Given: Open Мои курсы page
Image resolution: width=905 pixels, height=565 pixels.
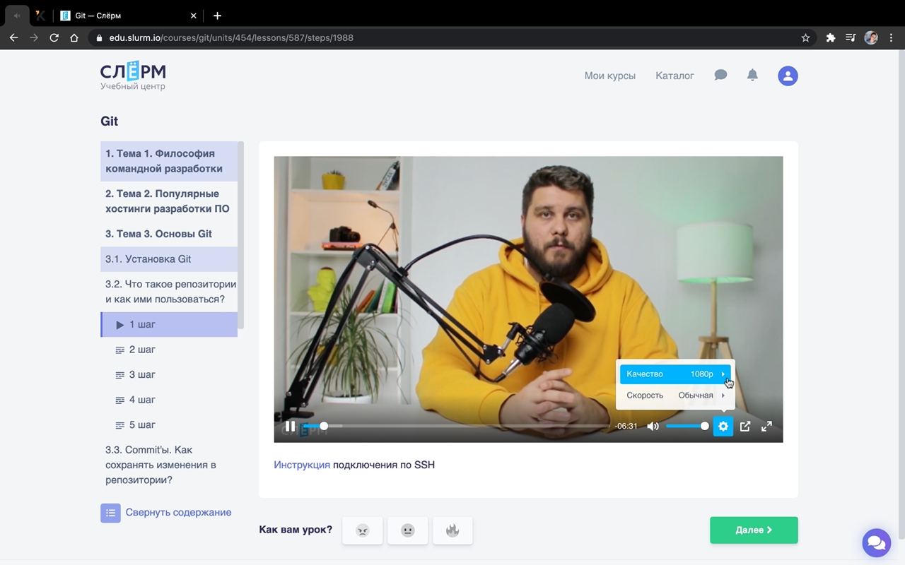Looking at the screenshot, I should [609, 76].
